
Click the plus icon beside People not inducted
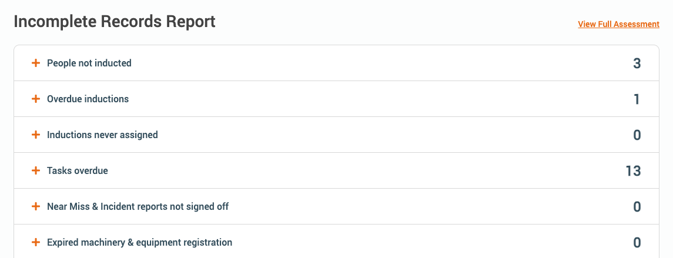(x=35, y=63)
